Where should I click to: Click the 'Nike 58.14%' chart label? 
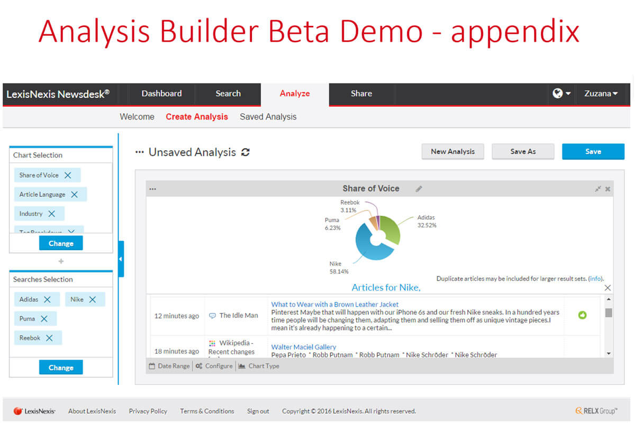(x=339, y=268)
